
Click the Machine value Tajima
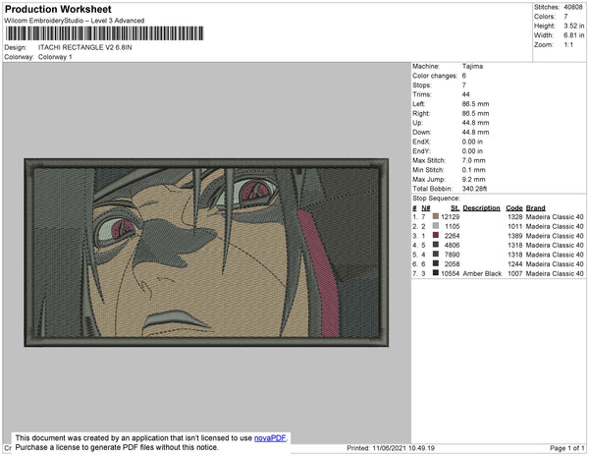(472, 66)
